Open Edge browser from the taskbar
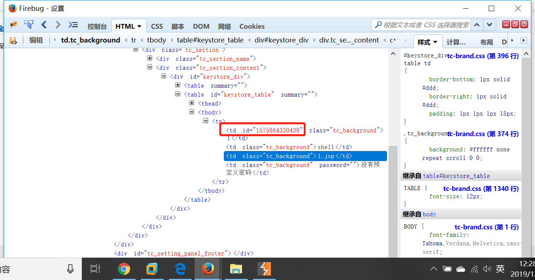This screenshot has width=535, height=280. [180, 269]
